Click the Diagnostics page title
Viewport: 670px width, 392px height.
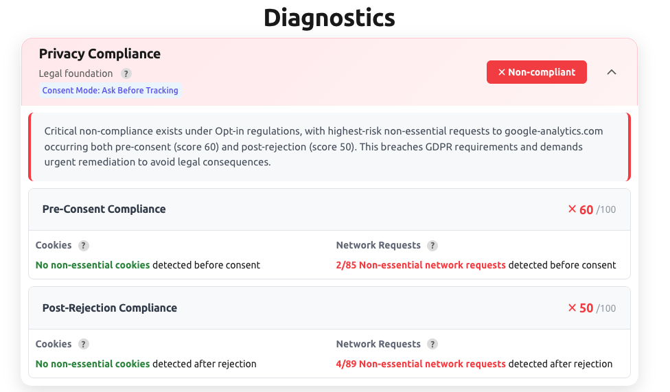point(330,18)
